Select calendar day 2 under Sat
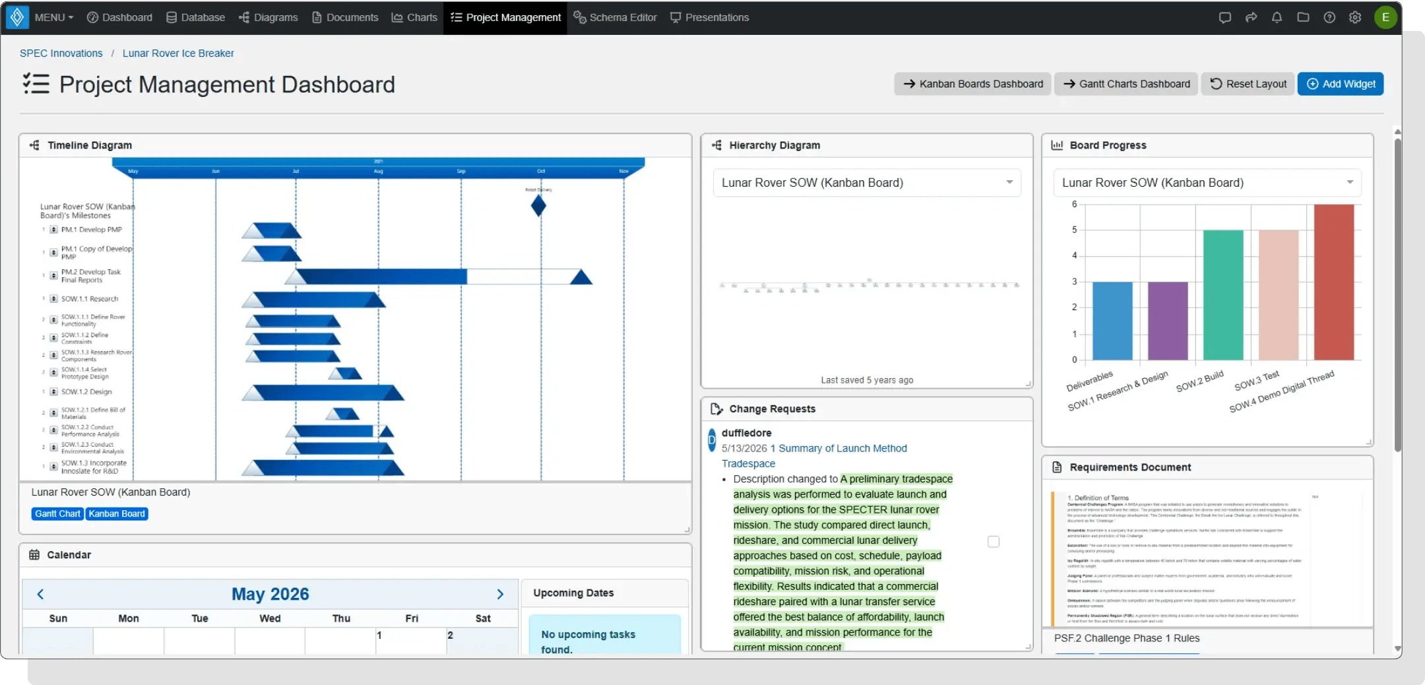Screen dimensions: 1425x685 click(482, 641)
